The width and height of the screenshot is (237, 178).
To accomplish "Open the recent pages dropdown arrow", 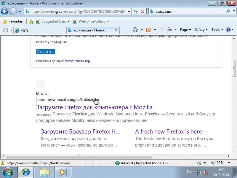I will click(20, 12).
